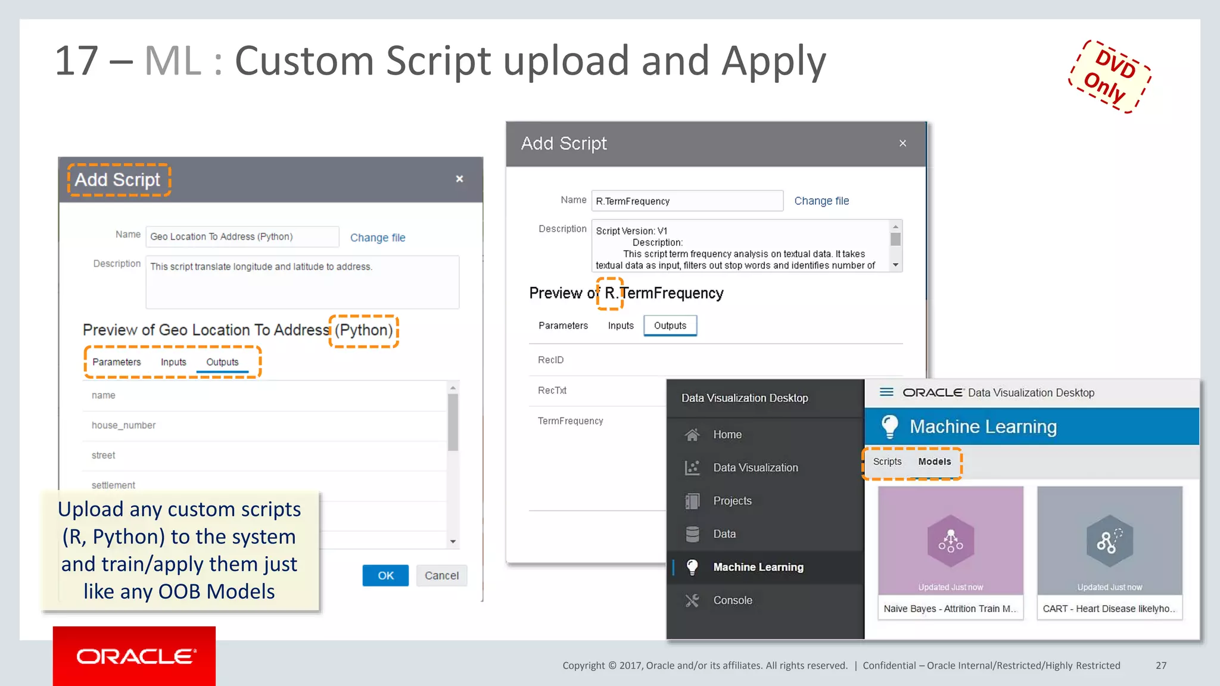The width and height of the screenshot is (1220, 686).
Task: Click Cancel in the Add Script dialog
Action: (441, 575)
